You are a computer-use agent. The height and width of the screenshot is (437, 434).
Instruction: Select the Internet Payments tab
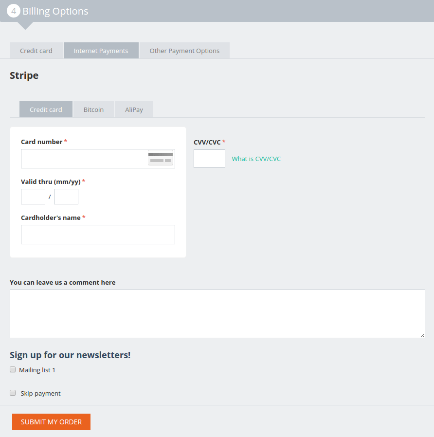click(101, 51)
